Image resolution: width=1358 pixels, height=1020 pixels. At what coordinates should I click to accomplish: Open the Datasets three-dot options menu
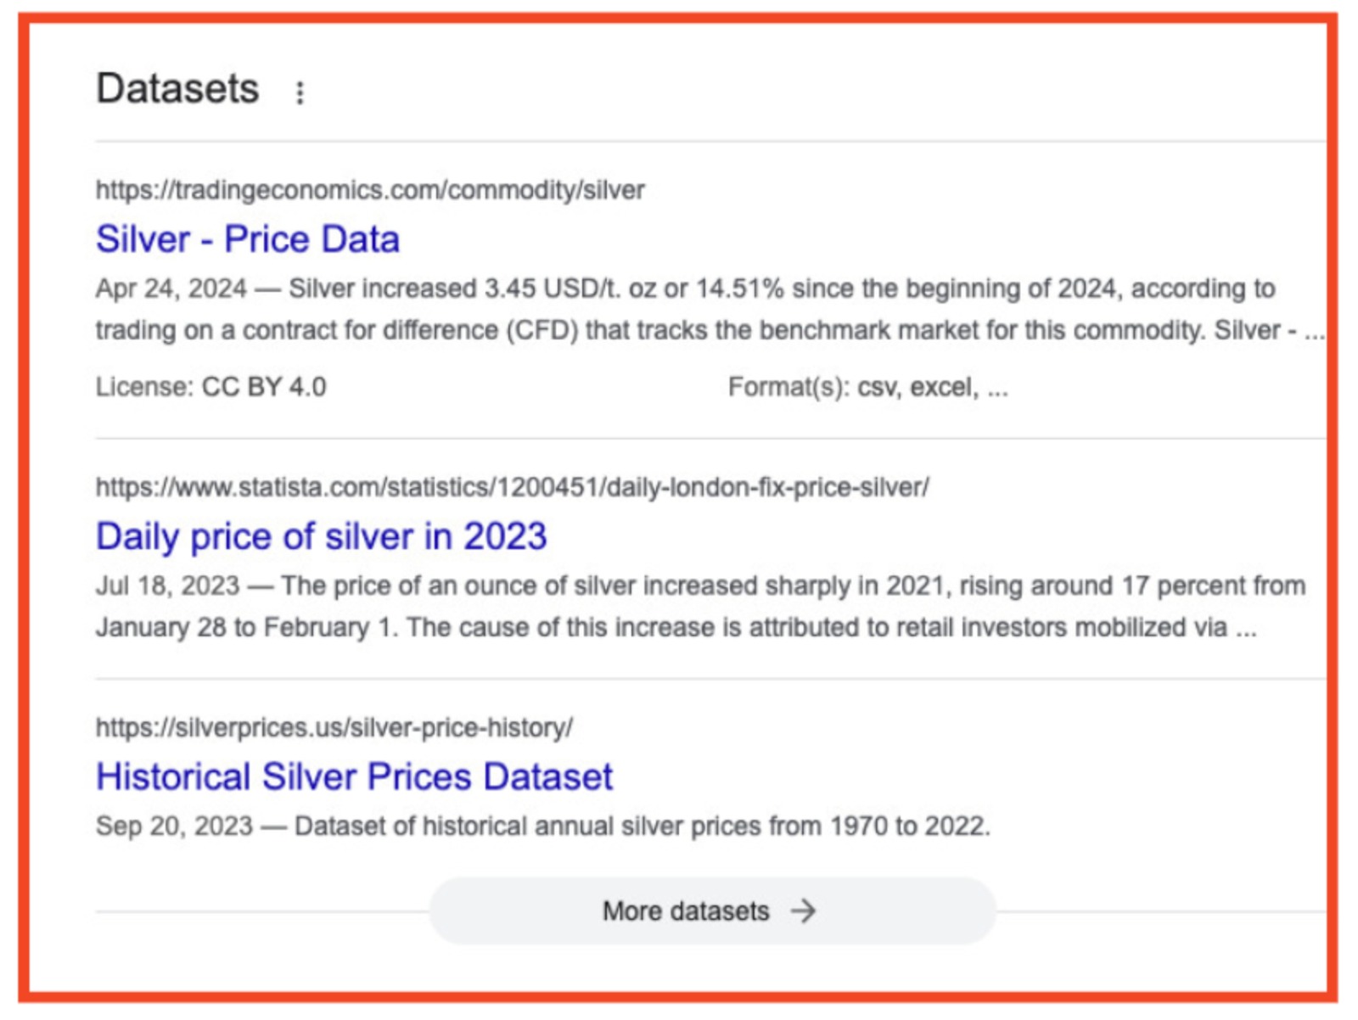[300, 92]
